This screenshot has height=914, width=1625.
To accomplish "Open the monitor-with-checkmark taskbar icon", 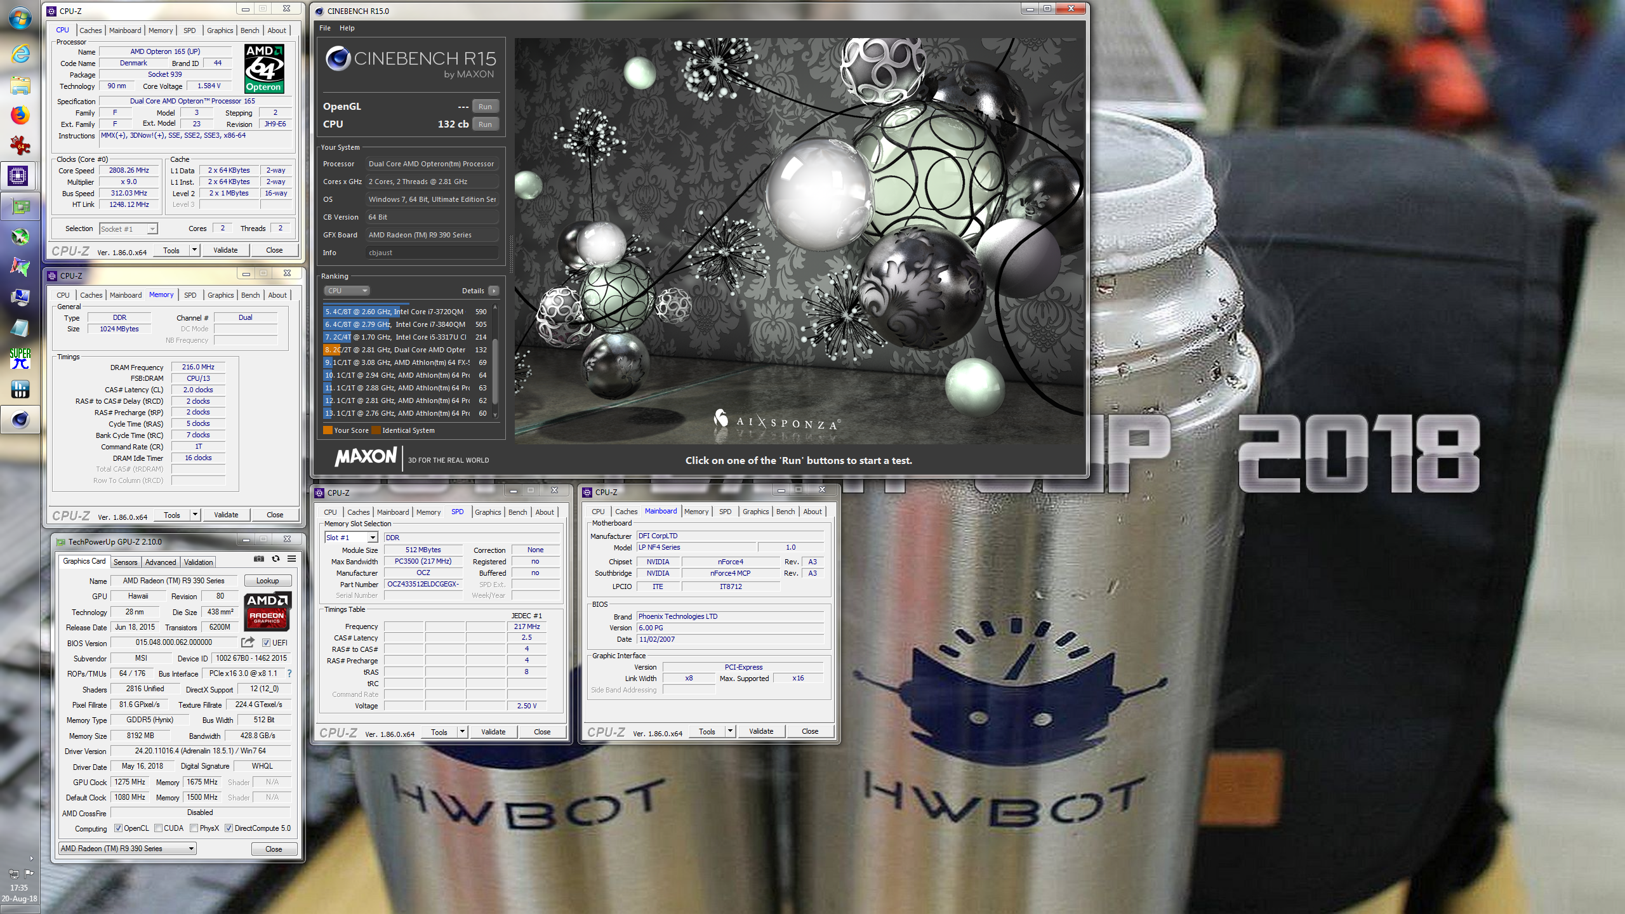I will coord(20,298).
